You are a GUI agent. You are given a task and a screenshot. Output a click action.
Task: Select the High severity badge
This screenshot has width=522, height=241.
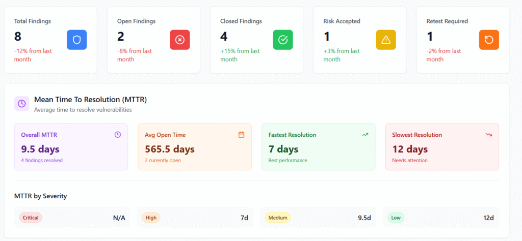pos(151,218)
